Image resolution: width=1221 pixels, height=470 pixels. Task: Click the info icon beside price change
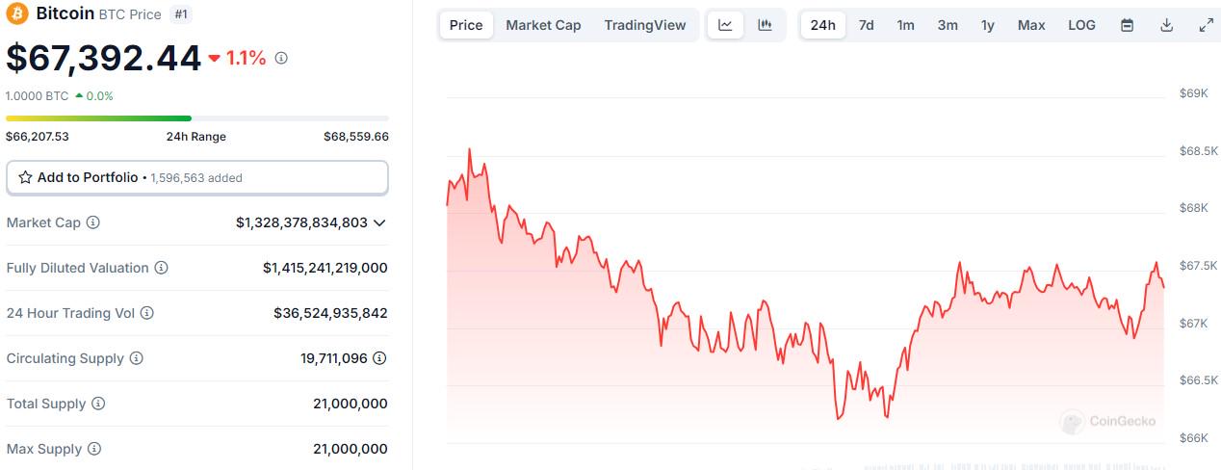[x=281, y=58]
